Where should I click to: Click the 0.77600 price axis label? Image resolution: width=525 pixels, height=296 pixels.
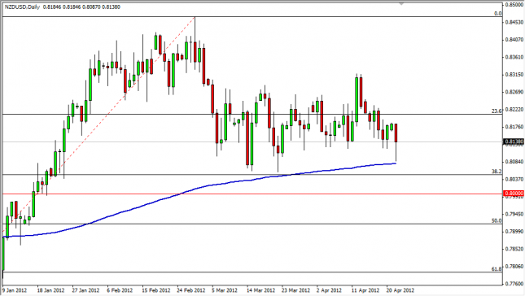tap(514, 284)
